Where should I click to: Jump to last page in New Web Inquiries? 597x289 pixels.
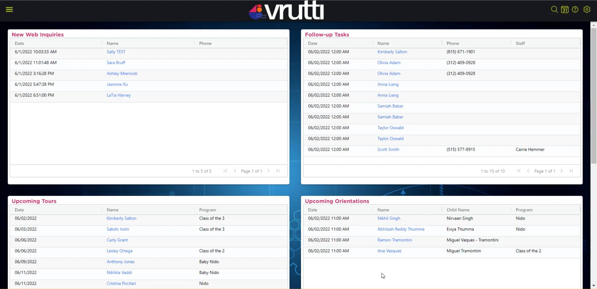278,171
